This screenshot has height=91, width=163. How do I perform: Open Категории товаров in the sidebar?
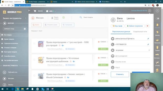pos(10,52)
